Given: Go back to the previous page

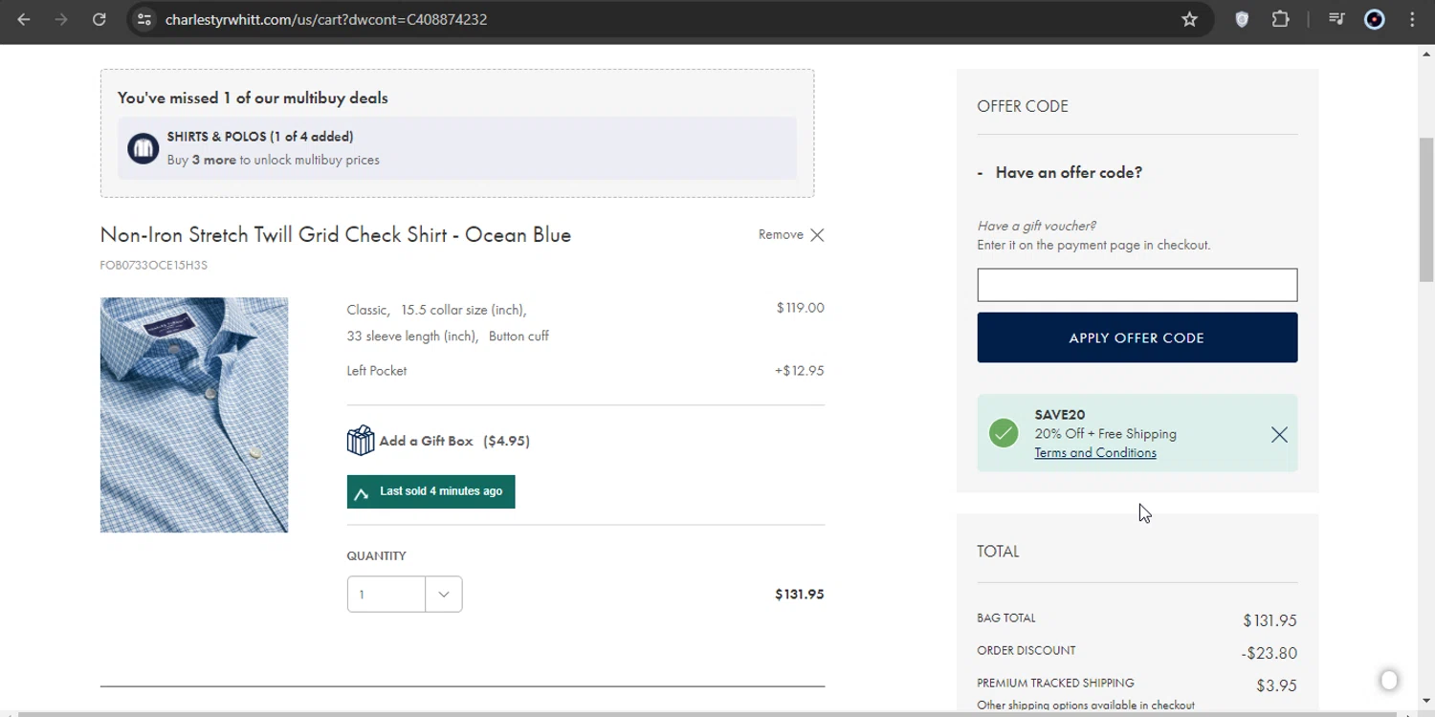Looking at the screenshot, I should tap(24, 19).
